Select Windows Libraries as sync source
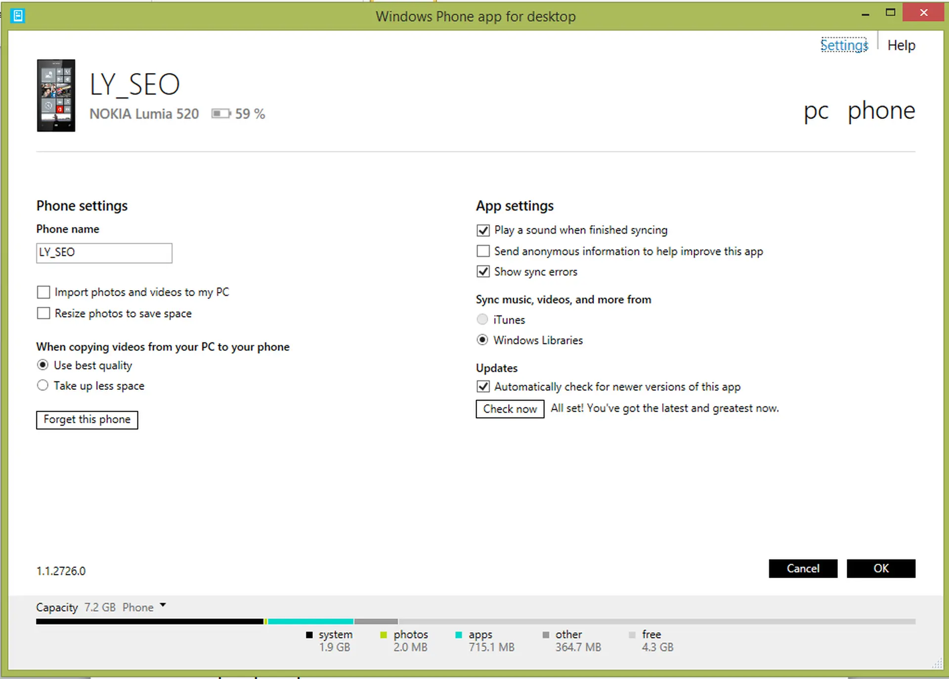Image resolution: width=949 pixels, height=679 pixels. pos(482,339)
